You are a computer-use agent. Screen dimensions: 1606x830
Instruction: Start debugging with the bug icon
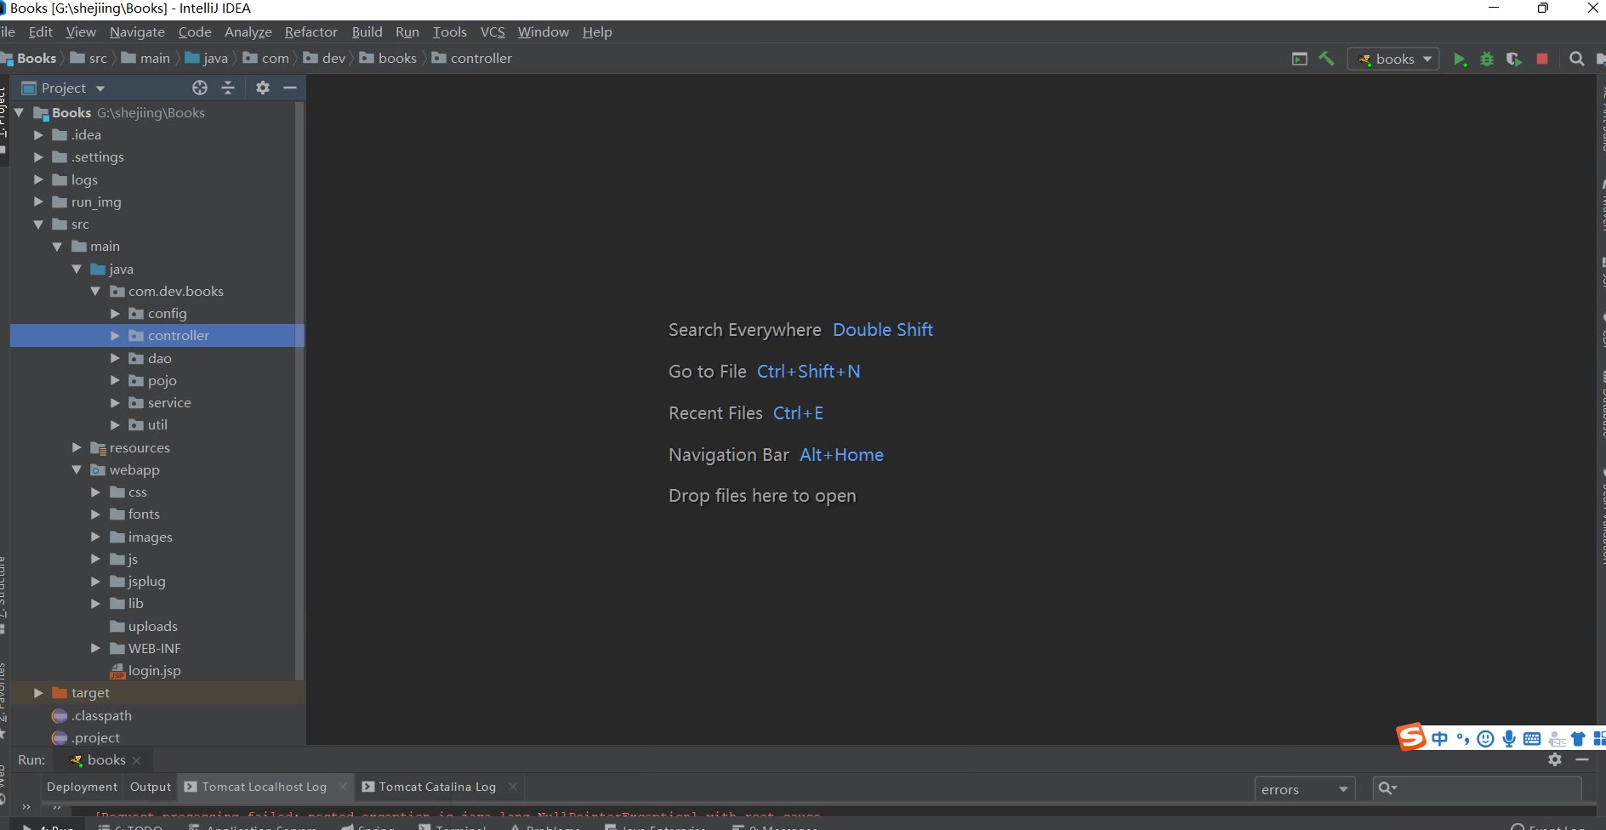click(x=1487, y=59)
